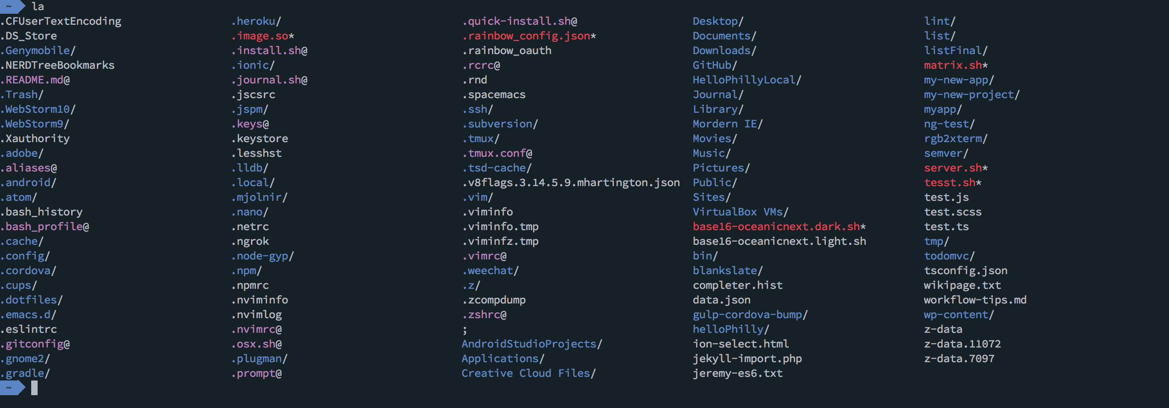Click the GitHub/ folder name
The height and width of the screenshot is (408, 1169).
[x=714, y=65]
